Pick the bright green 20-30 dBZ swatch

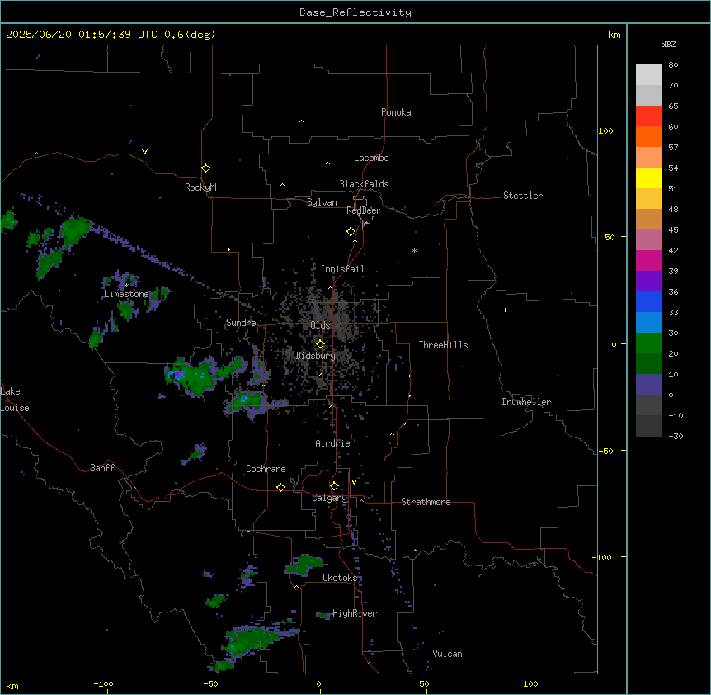coord(648,343)
